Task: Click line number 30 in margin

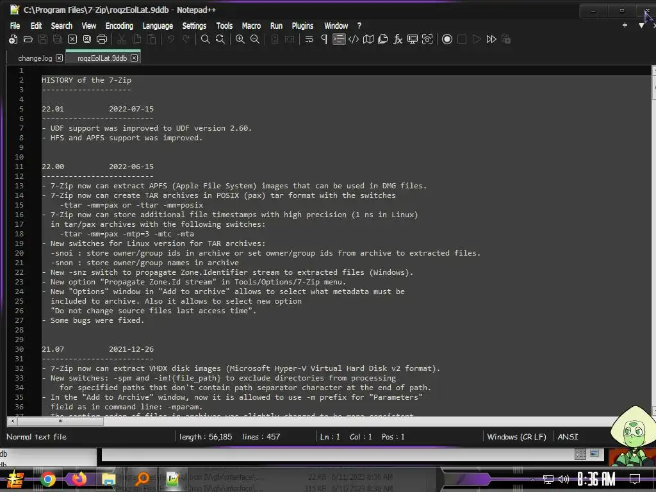Action: pos(19,349)
